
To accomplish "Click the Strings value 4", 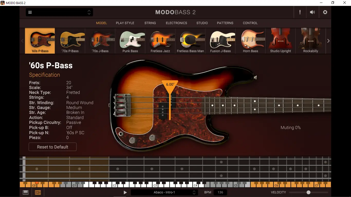I will pyautogui.click(x=68, y=97).
